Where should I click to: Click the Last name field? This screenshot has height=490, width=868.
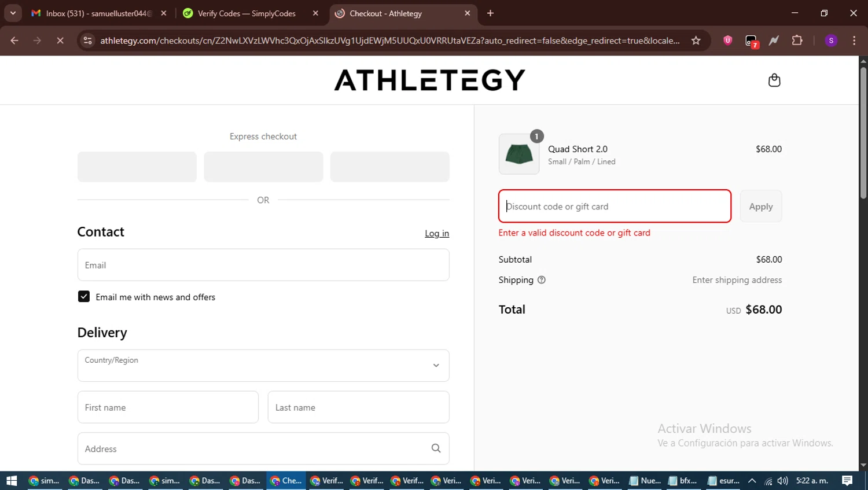point(358,407)
